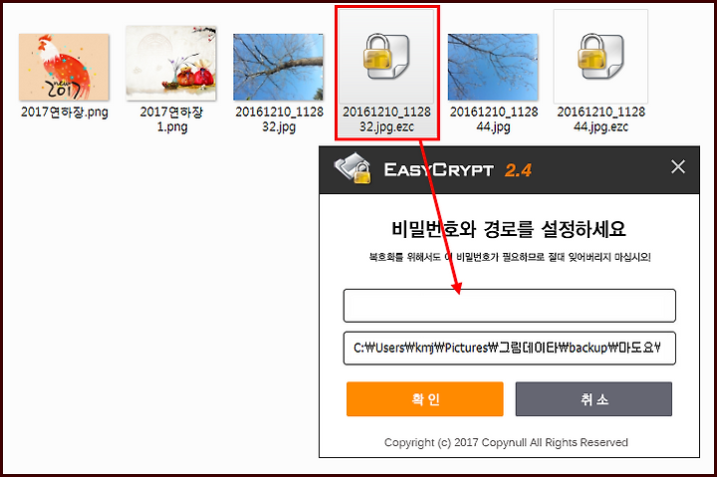
Task: Click the EasyCrypt padlock logo icon
Action: click(353, 168)
